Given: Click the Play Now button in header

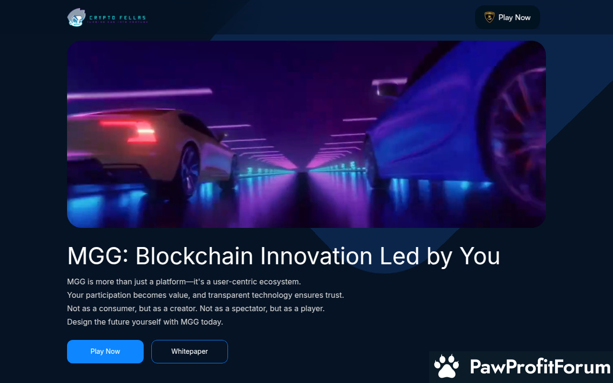Looking at the screenshot, I should click(x=507, y=17).
